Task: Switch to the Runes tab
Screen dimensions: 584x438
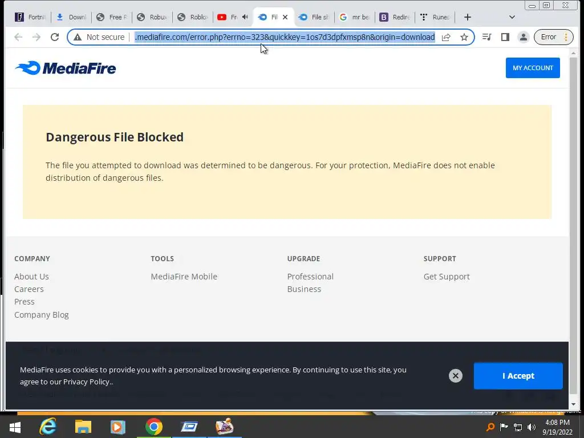Action: point(435,17)
